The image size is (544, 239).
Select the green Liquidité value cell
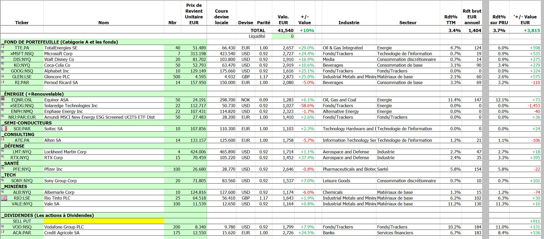[283, 36]
